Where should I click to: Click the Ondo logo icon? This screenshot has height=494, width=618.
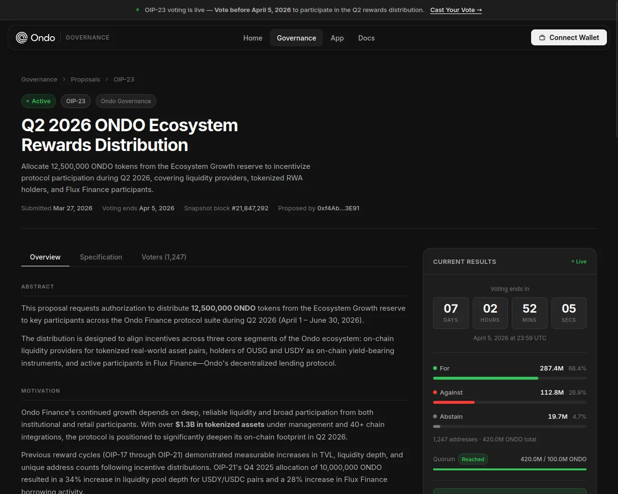point(22,38)
